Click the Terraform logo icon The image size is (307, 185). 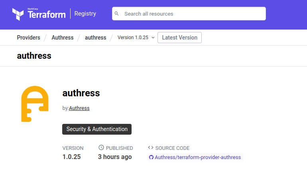pos(18,14)
